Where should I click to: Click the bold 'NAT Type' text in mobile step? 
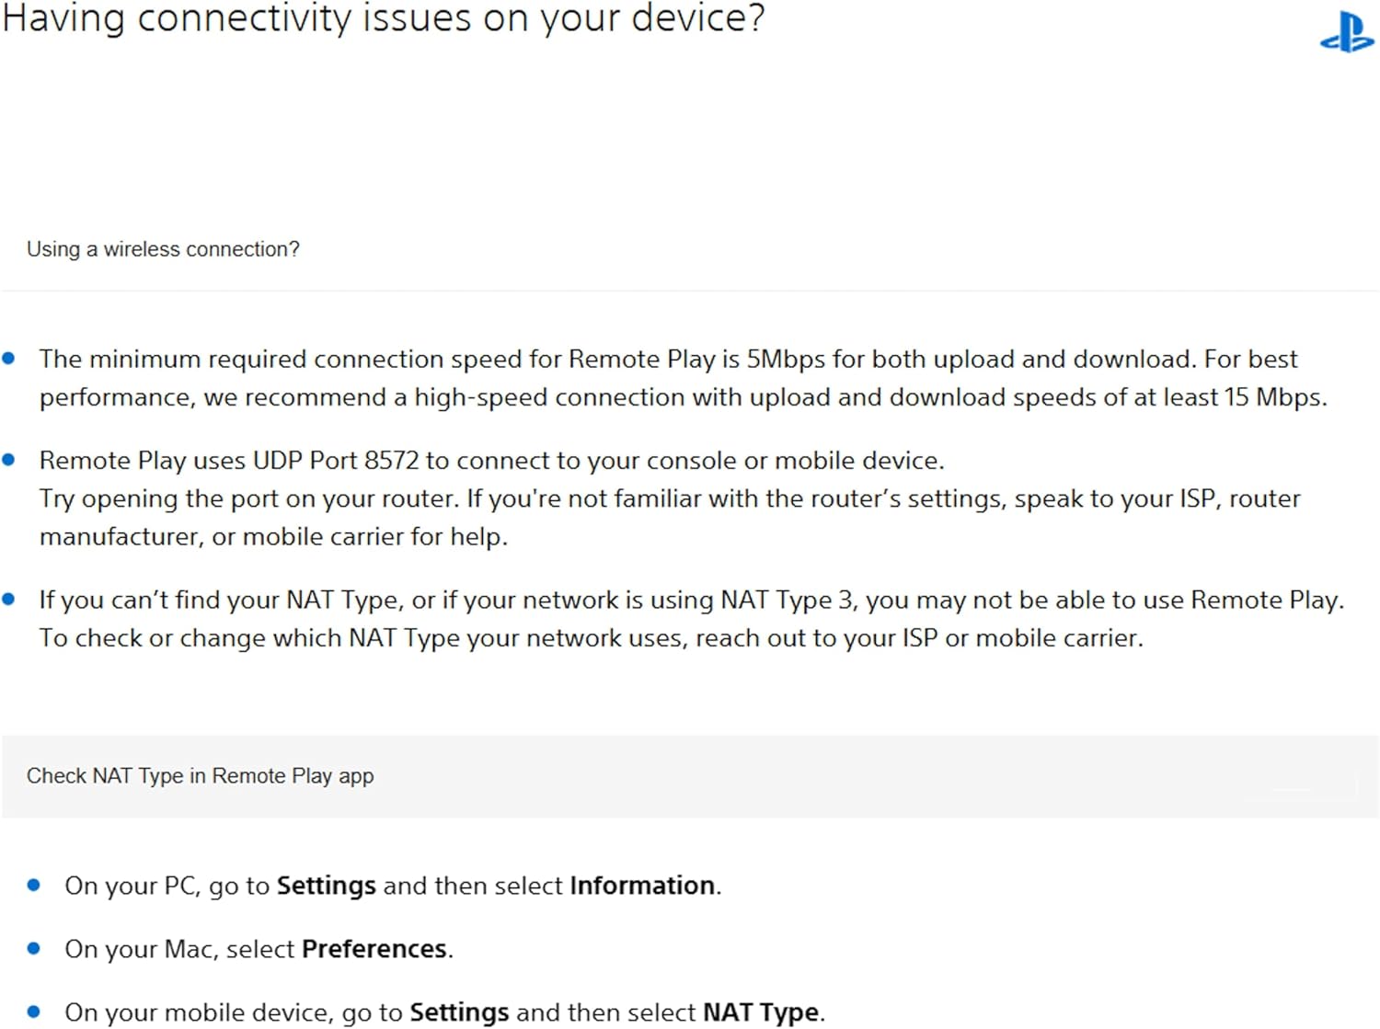point(761,1012)
